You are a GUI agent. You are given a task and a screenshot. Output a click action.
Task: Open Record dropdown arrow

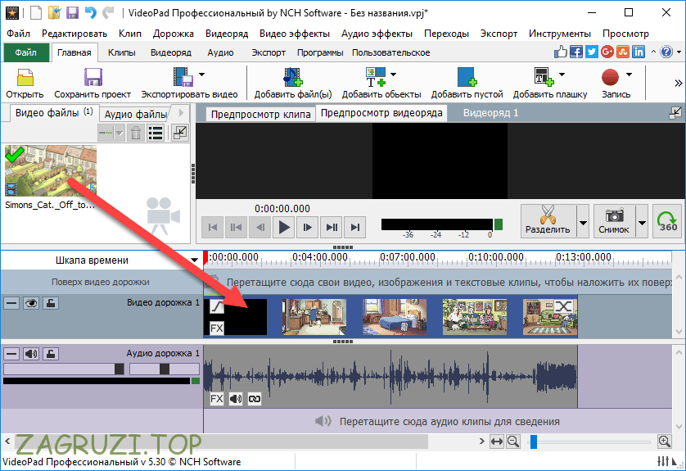[x=630, y=75]
